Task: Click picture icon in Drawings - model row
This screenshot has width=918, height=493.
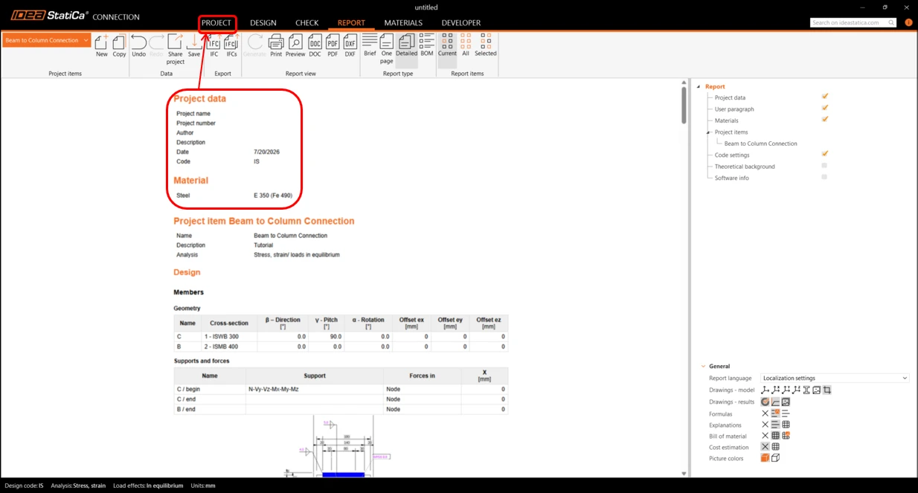Action: tap(816, 390)
